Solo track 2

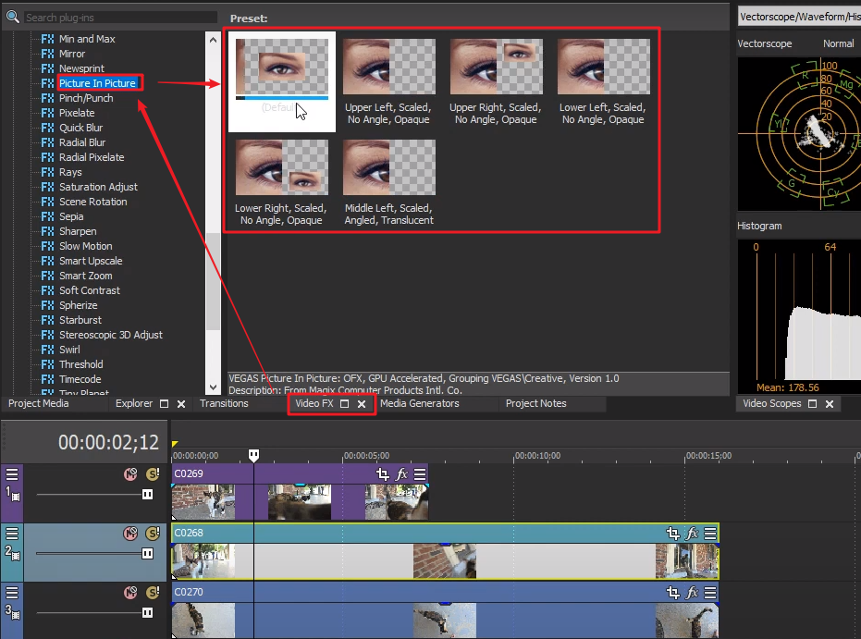pos(153,533)
